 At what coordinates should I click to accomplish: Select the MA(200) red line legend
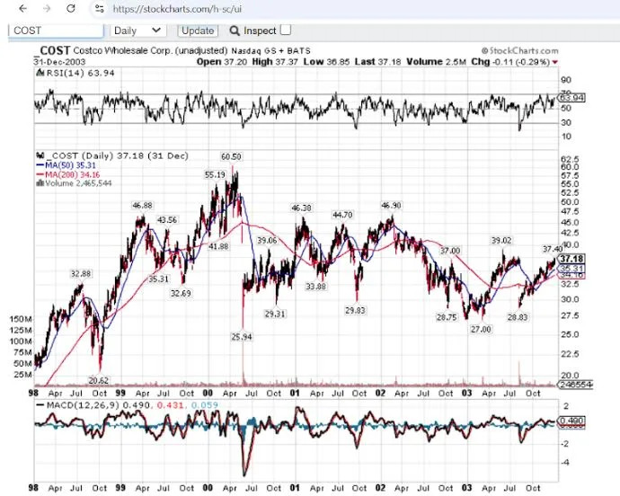pos(68,174)
